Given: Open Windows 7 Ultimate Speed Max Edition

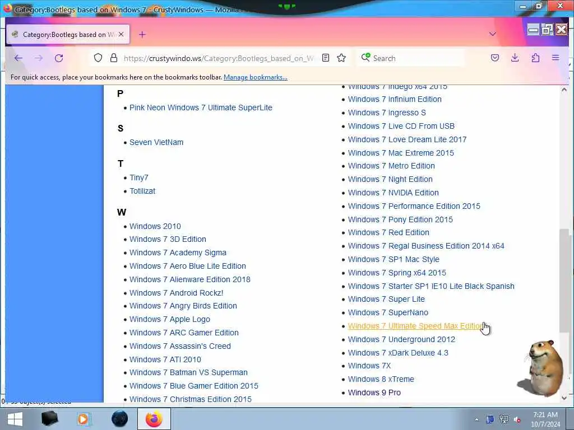Looking at the screenshot, I should pyautogui.click(x=415, y=326).
